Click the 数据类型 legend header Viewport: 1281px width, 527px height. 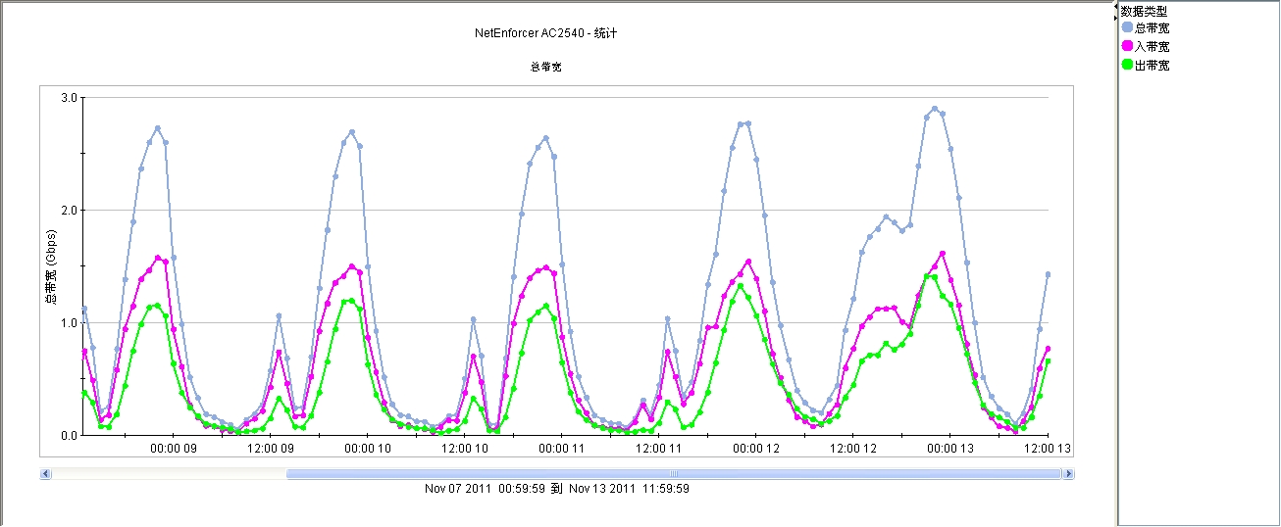click(1144, 11)
